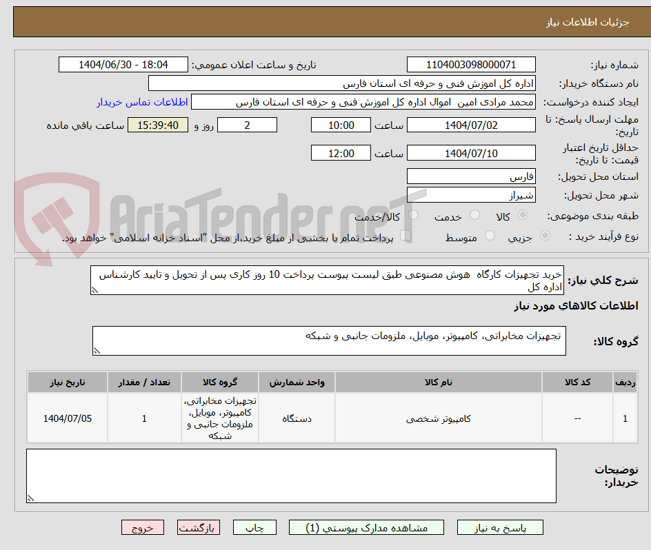Select the کالا radio button
Viewport: 651px width, 550px height.
[x=523, y=215]
